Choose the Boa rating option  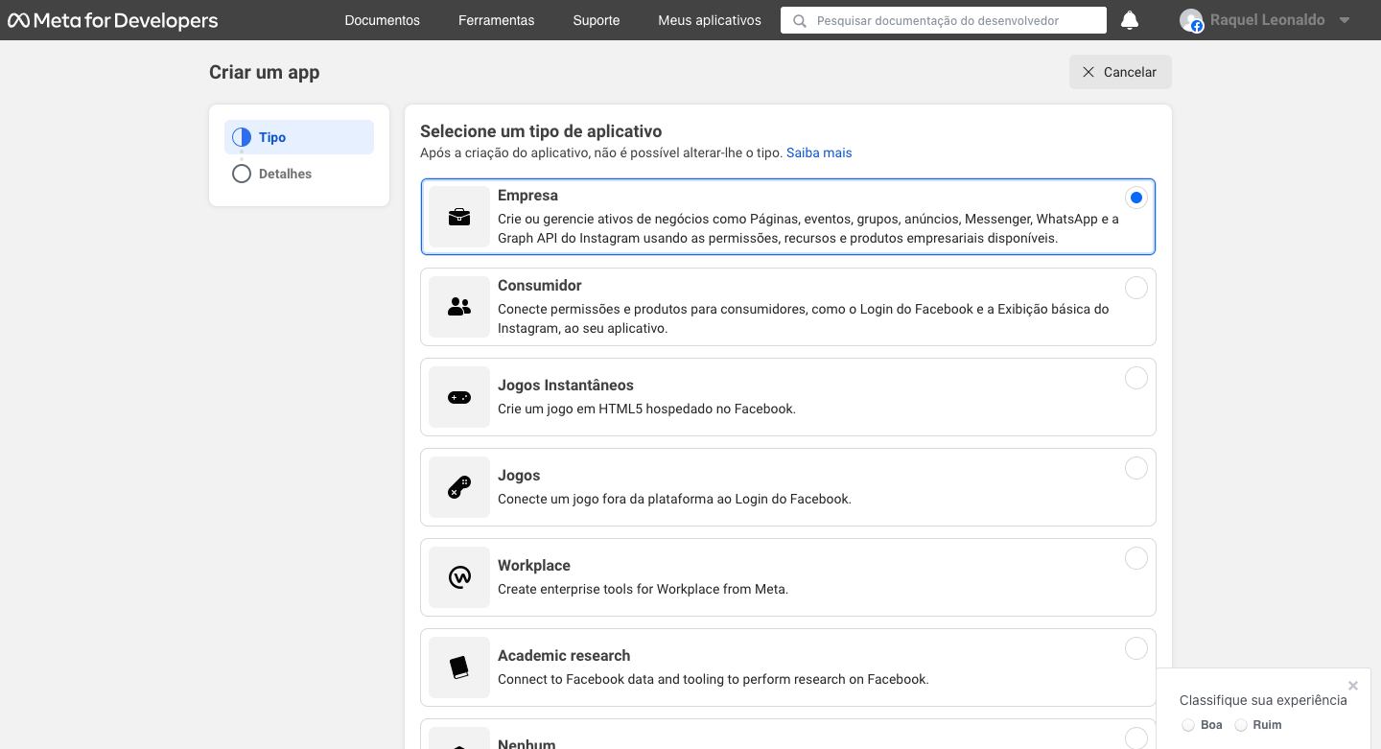click(1188, 725)
